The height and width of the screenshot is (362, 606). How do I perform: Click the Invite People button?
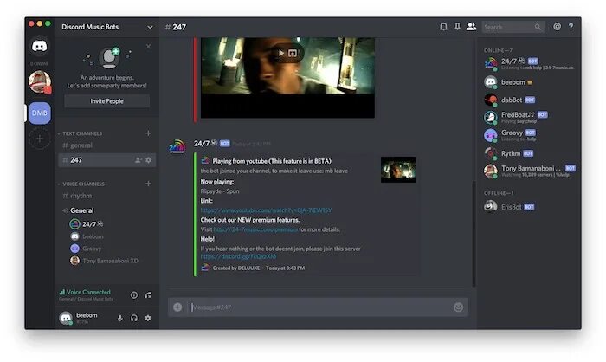pyautogui.click(x=107, y=101)
